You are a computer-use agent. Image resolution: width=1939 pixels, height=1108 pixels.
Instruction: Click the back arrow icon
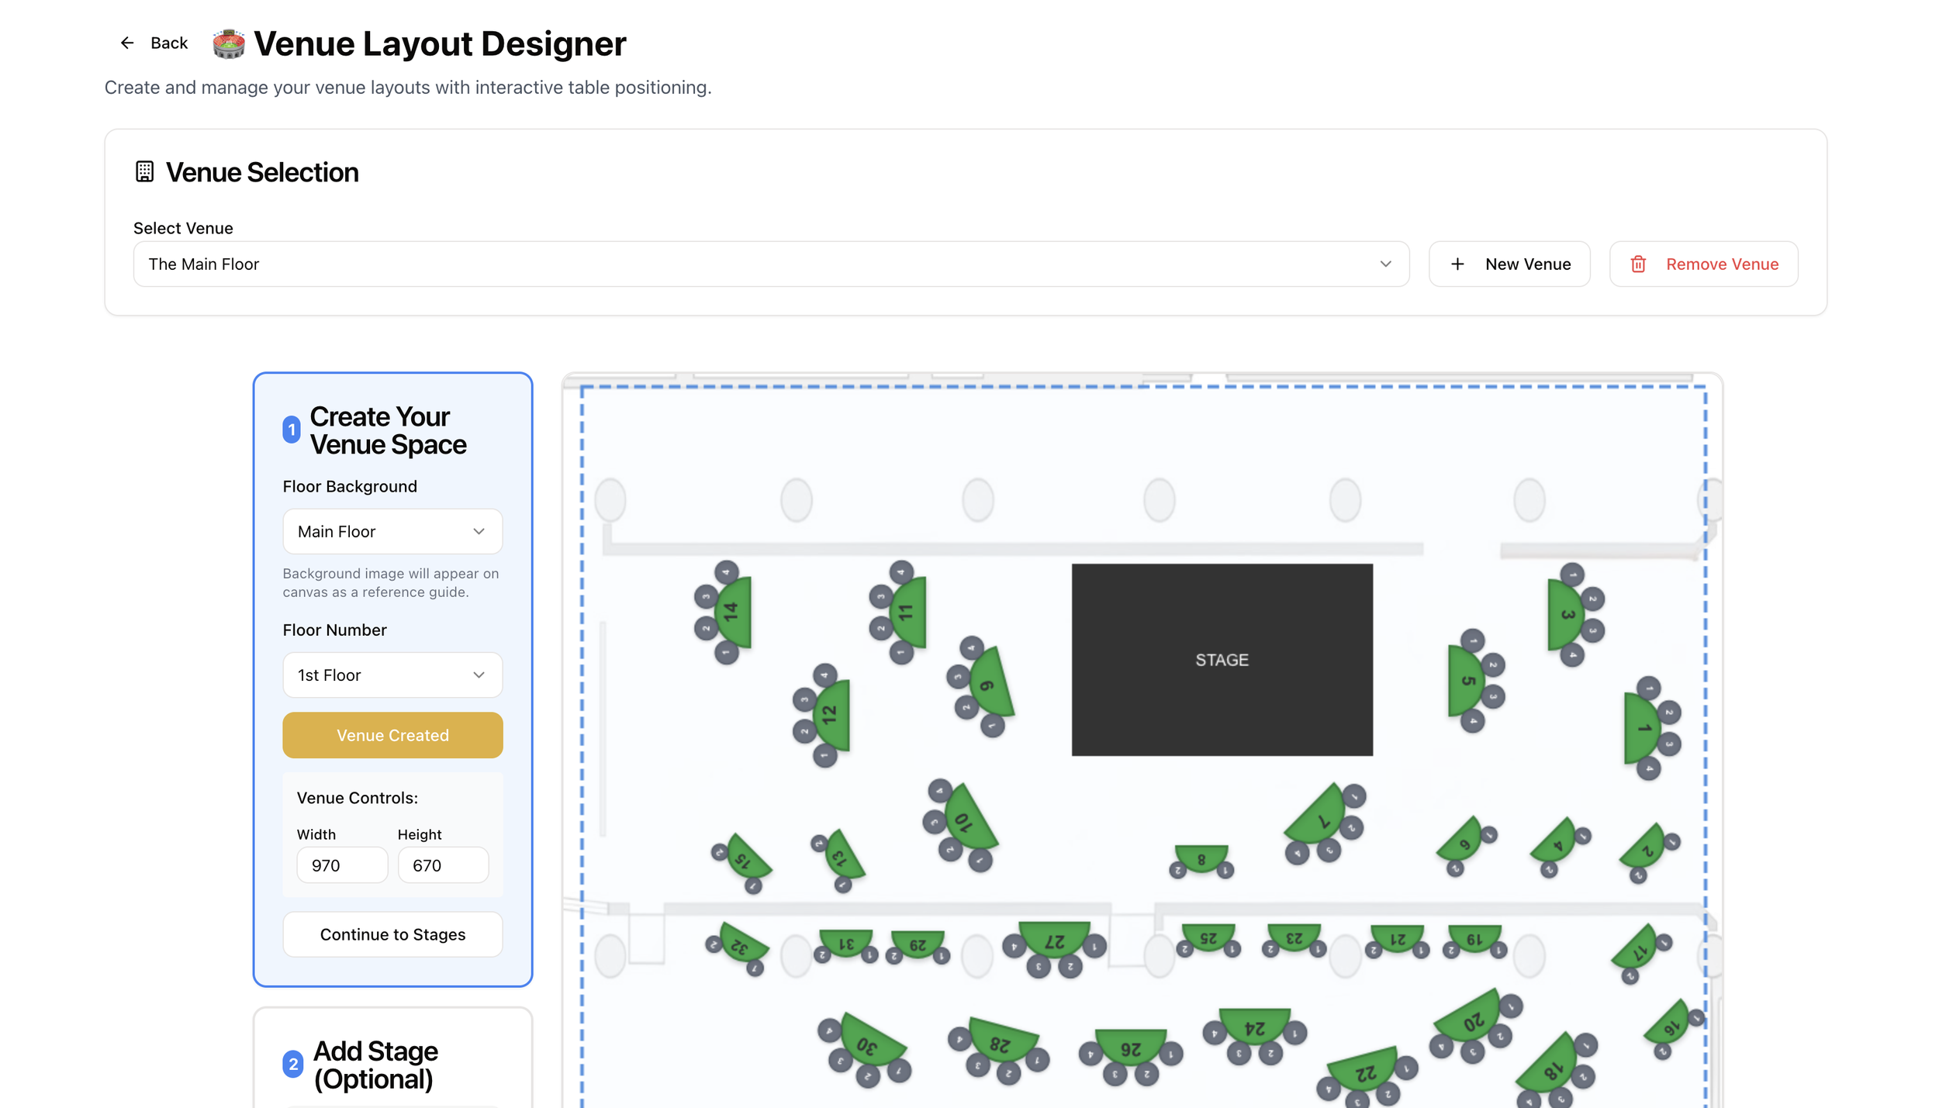(x=127, y=43)
